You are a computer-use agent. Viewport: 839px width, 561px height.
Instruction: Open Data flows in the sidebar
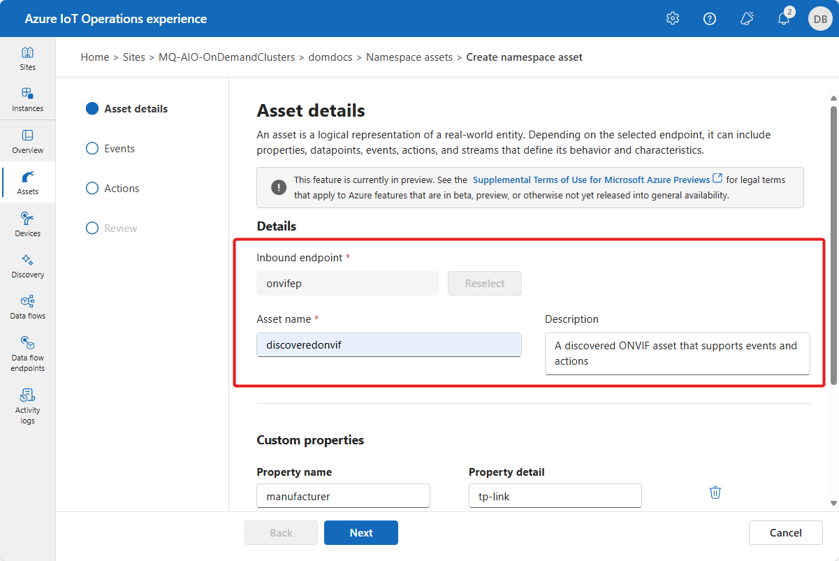tap(27, 307)
